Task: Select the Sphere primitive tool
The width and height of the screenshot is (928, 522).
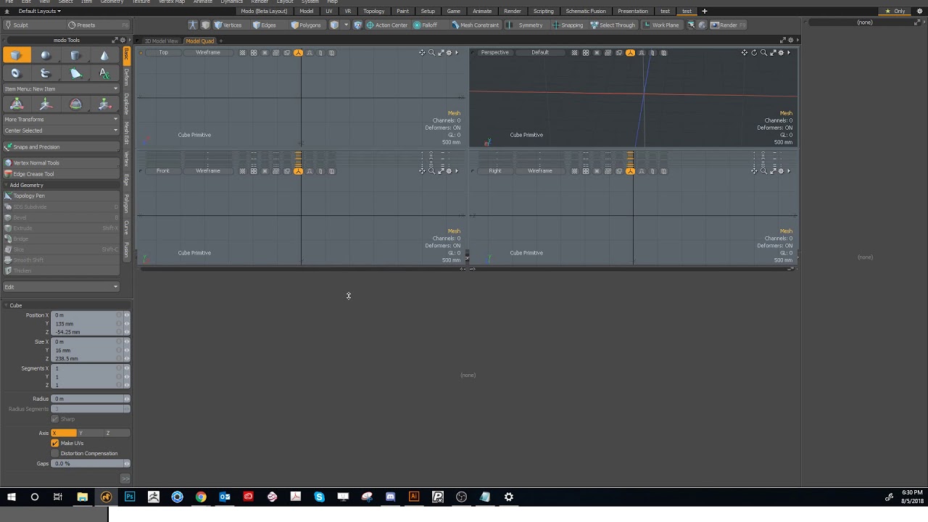Action: [46, 55]
